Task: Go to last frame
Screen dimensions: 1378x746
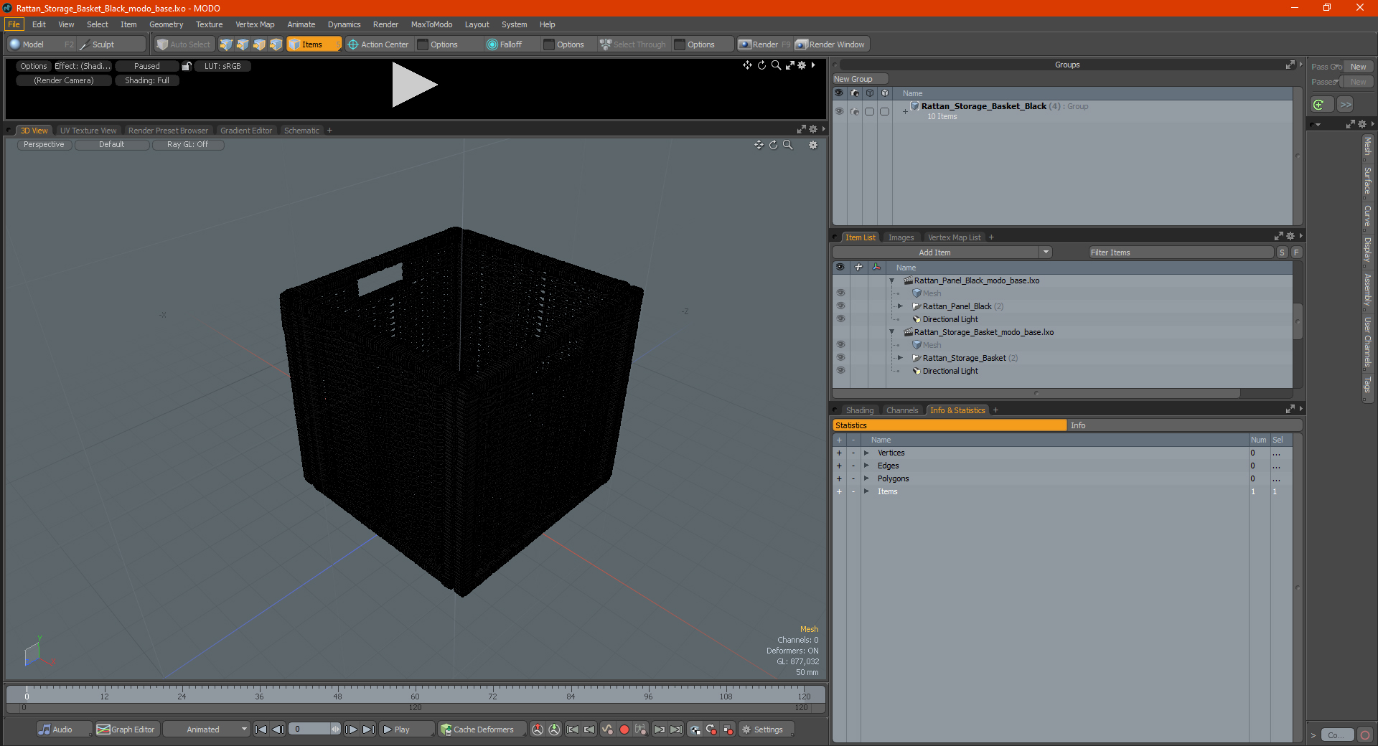Action: pyautogui.click(x=368, y=730)
